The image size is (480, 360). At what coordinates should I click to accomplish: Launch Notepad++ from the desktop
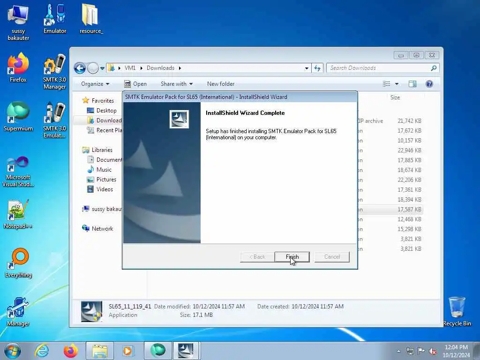(x=18, y=214)
